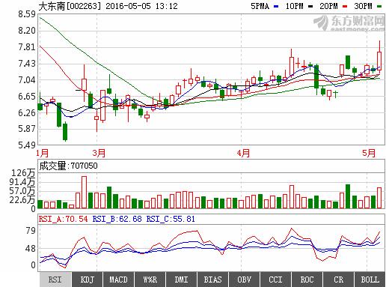Select the RSI indicator tab

pyautogui.click(x=55, y=280)
